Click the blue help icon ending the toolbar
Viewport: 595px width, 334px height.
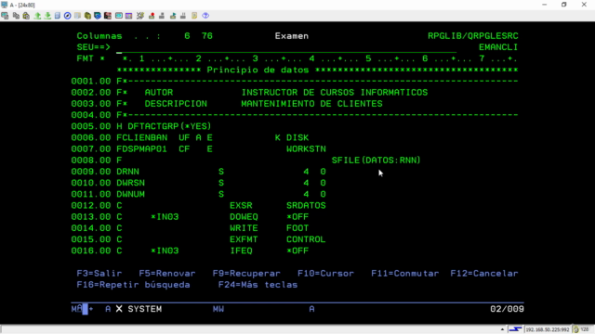click(205, 16)
